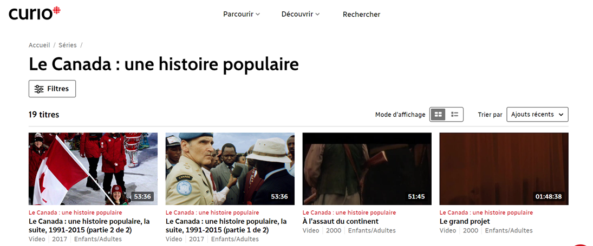Viewport: 593px width, 246px height.
Task: Open the Le grand projet thumbnail
Action: (x=504, y=169)
